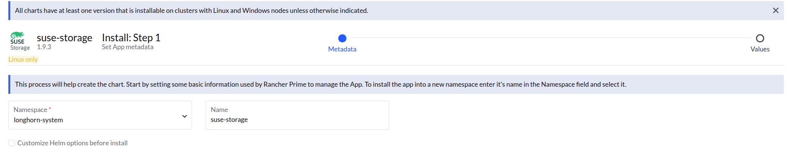Focus the Name field with suse-storage
This screenshot has width=788, height=162.
pos(297,115)
